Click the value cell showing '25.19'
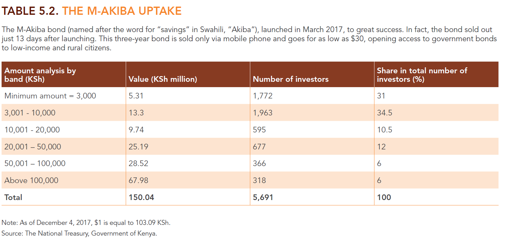509x240 pixels. [138, 147]
